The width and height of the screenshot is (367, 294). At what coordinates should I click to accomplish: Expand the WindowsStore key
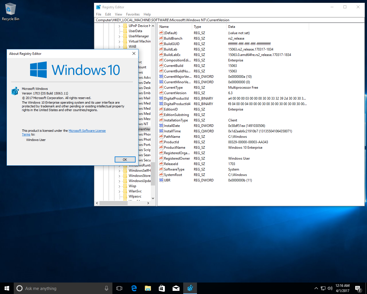tap(120, 176)
